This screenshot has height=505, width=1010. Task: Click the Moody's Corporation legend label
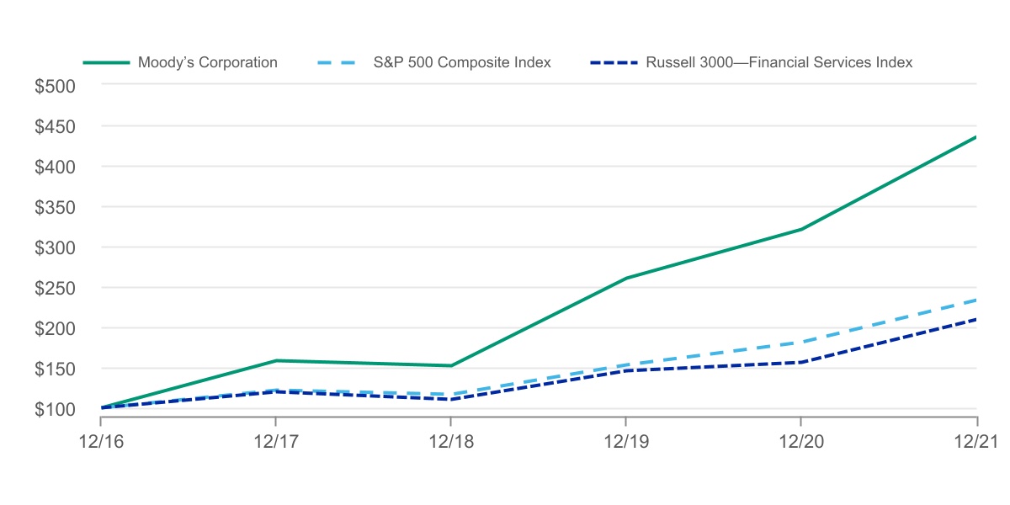coord(208,62)
